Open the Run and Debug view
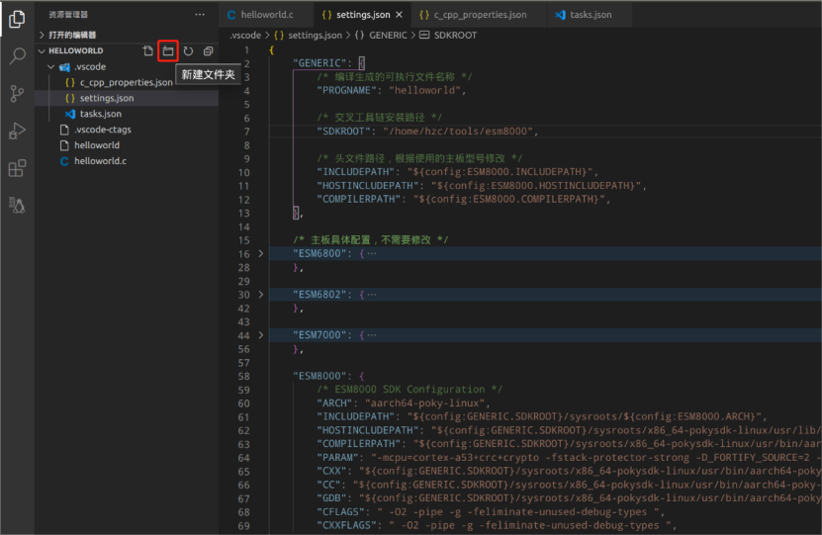Image resolution: width=822 pixels, height=535 pixels. [17, 131]
